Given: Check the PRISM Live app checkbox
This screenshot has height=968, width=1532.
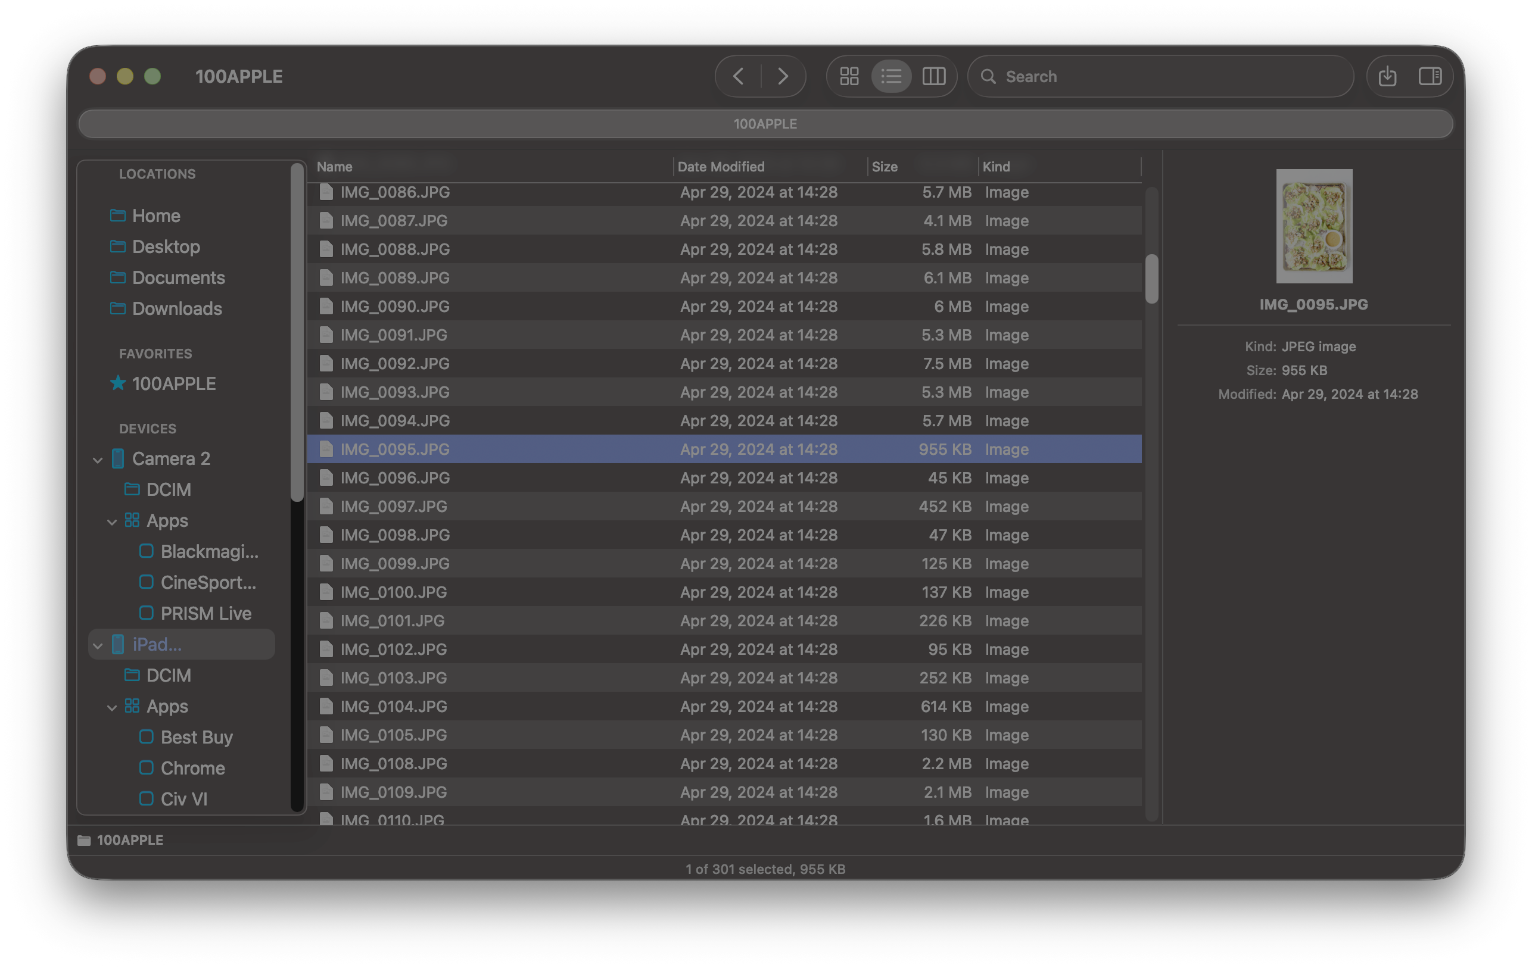Looking at the screenshot, I should (147, 613).
